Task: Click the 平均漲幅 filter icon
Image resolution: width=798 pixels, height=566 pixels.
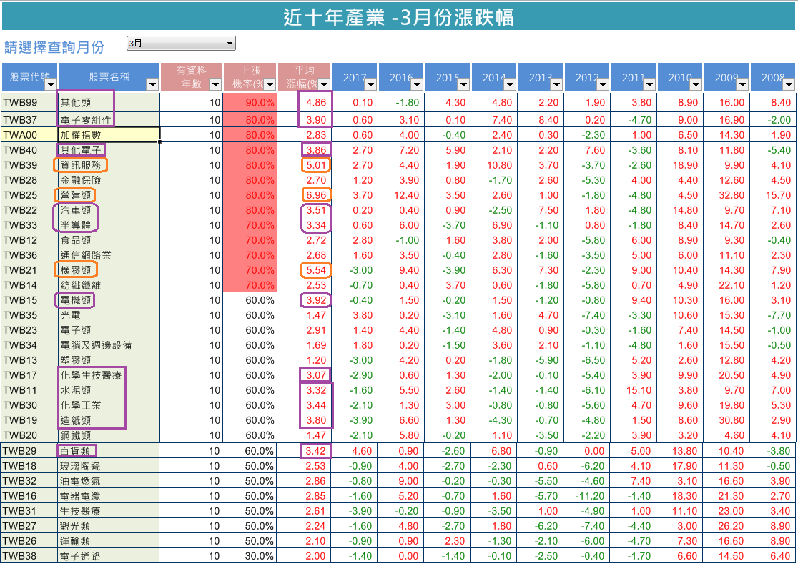Action: 325,84
